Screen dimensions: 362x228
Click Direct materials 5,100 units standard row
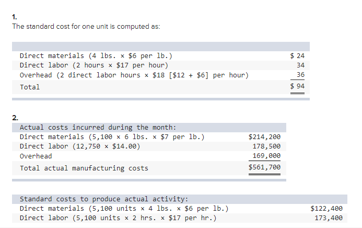180,209
